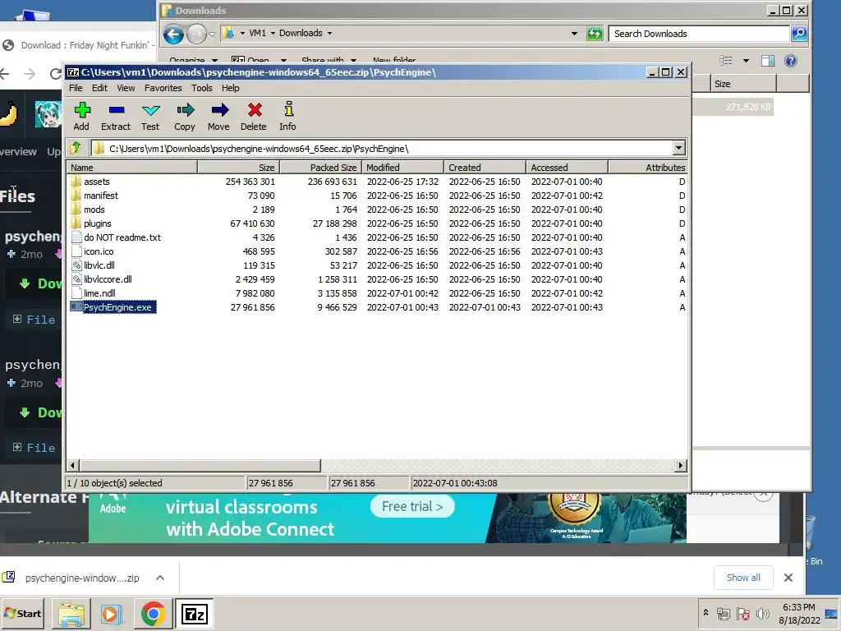Viewport: 841px width, 631px height.
Task: Open the Favorites menu
Action: (163, 88)
